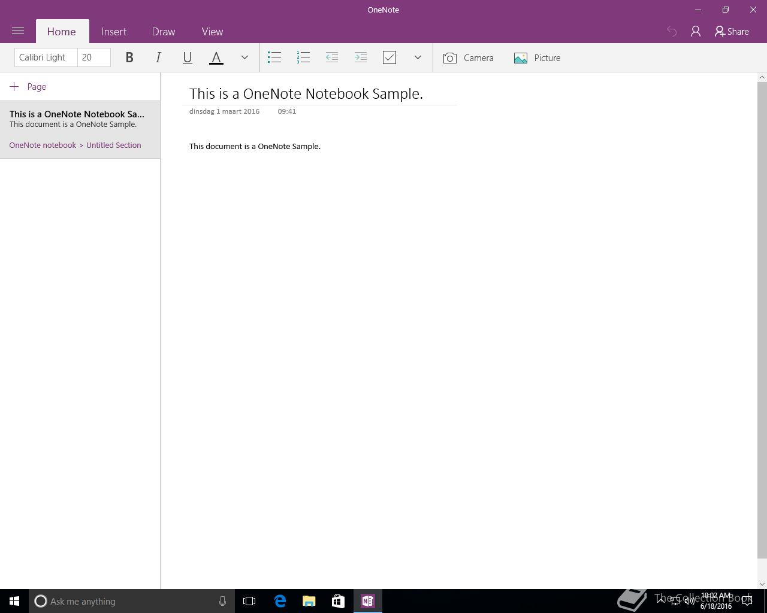Apply the font color
Image resolution: width=767 pixels, height=613 pixels.
point(216,57)
